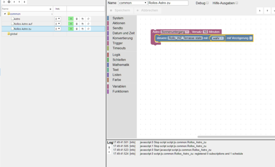Viewport: 275px width, 167px height.
Task: Tick the mit Verzögerung checkbox in the block
Action: pyautogui.click(x=251, y=38)
